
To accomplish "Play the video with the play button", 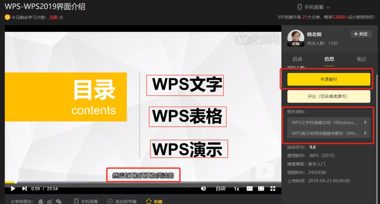I will pos(13,189).
